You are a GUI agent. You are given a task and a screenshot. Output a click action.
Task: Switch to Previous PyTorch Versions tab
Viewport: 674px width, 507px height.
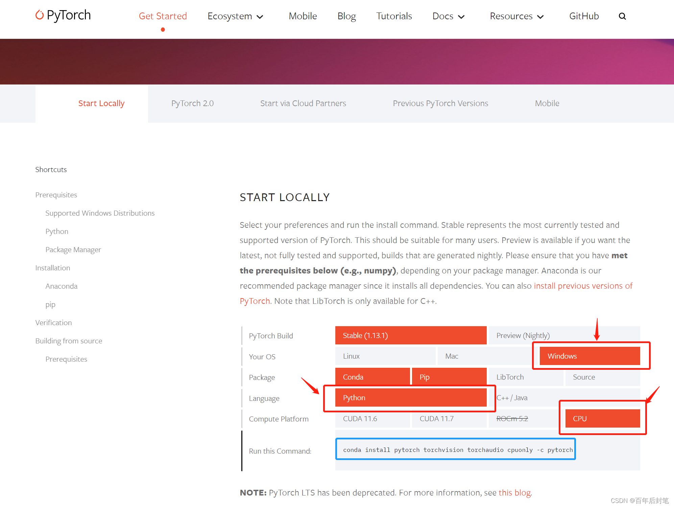[x=440, y=103]
